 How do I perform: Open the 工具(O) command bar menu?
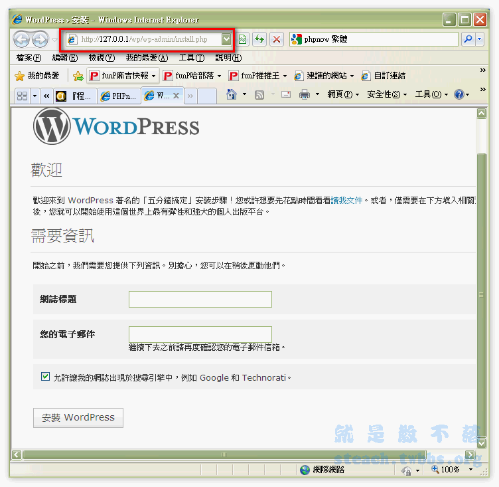click(x=431, y=94)
